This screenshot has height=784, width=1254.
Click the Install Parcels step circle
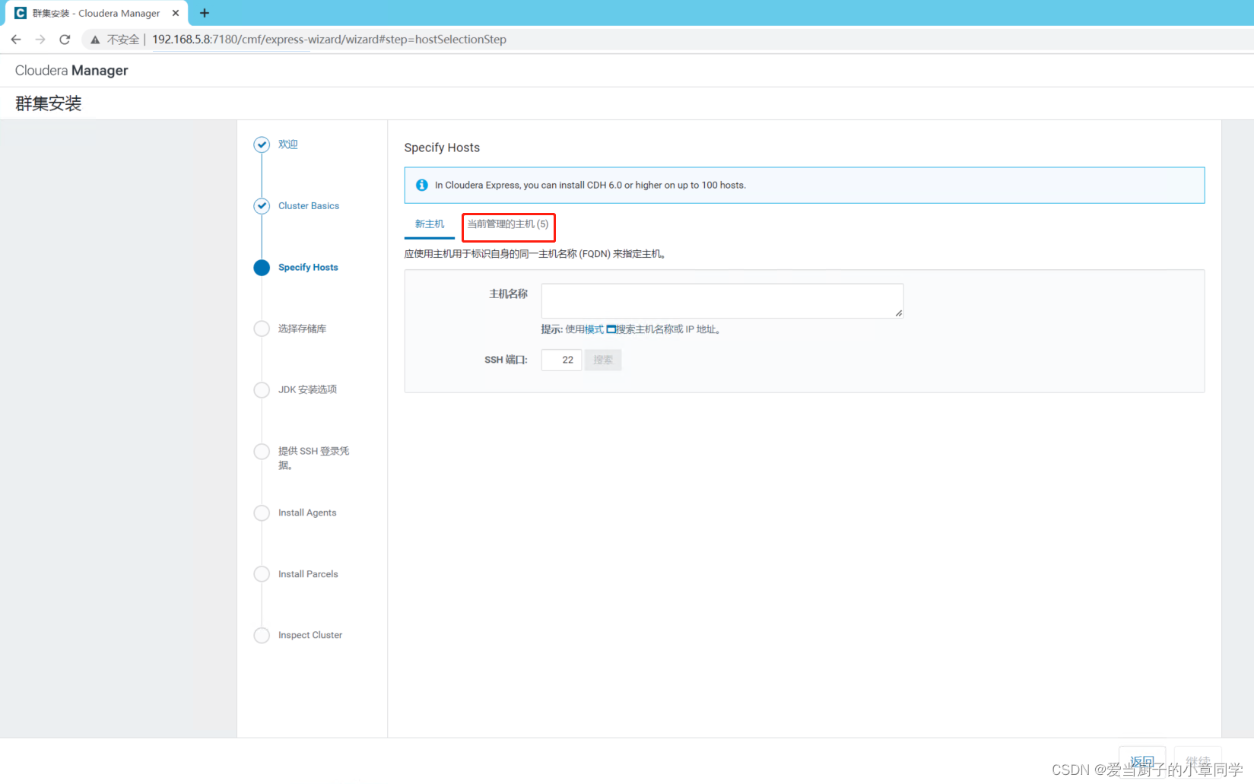pos(262,574)
